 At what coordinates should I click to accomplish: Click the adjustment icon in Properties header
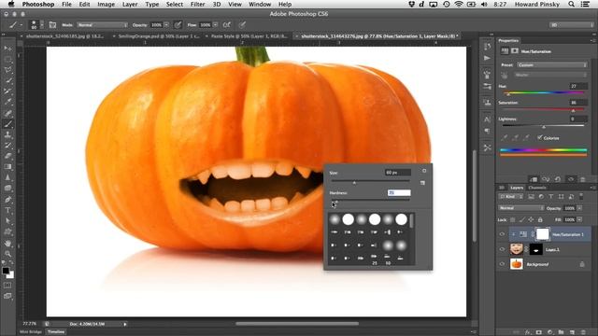(x=505, y=50)
